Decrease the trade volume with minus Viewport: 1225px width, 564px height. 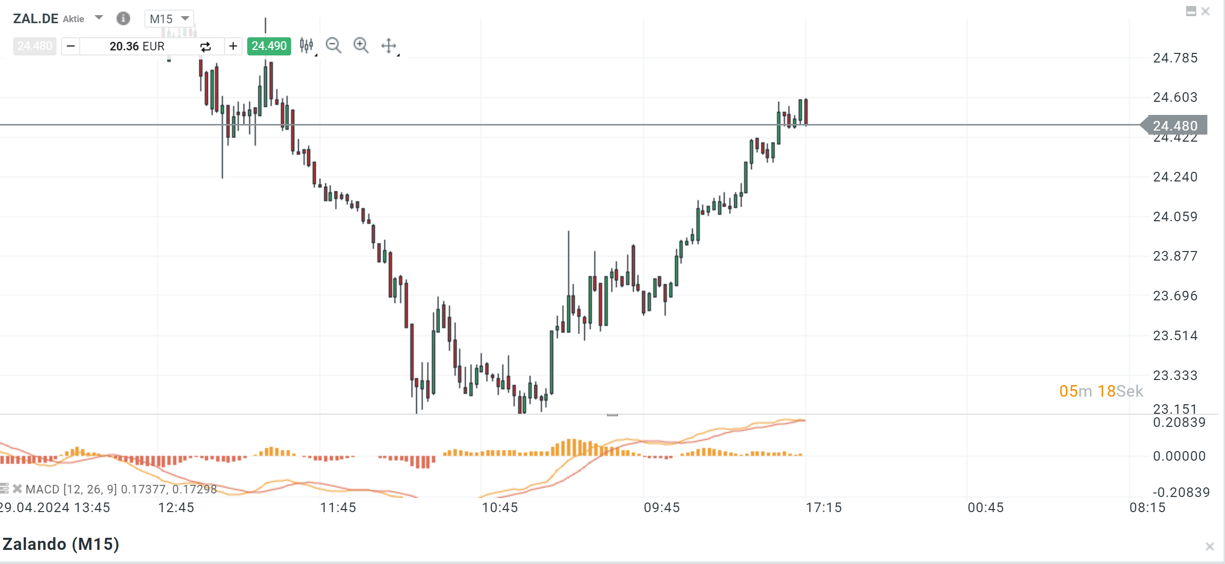coord(71,46)
